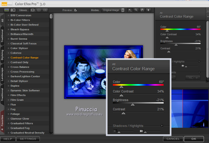
Task: Click the right settings panel scrollbar
Action: click(x=208, y=49)
